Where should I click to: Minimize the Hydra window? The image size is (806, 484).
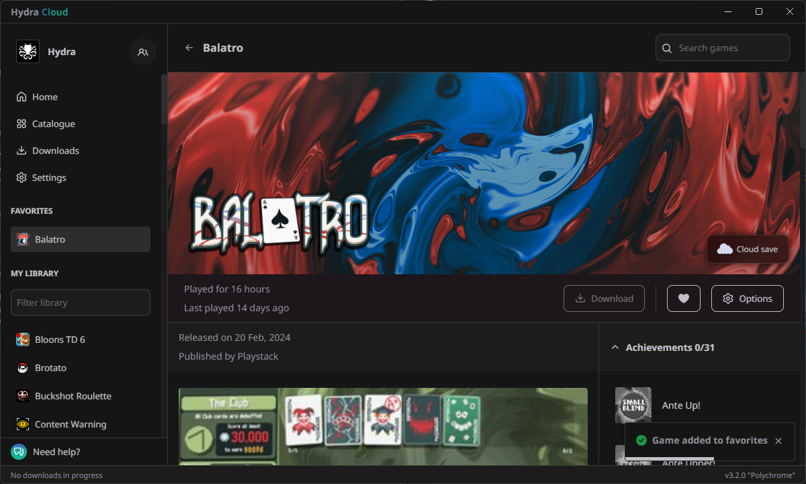click(728, 11)
